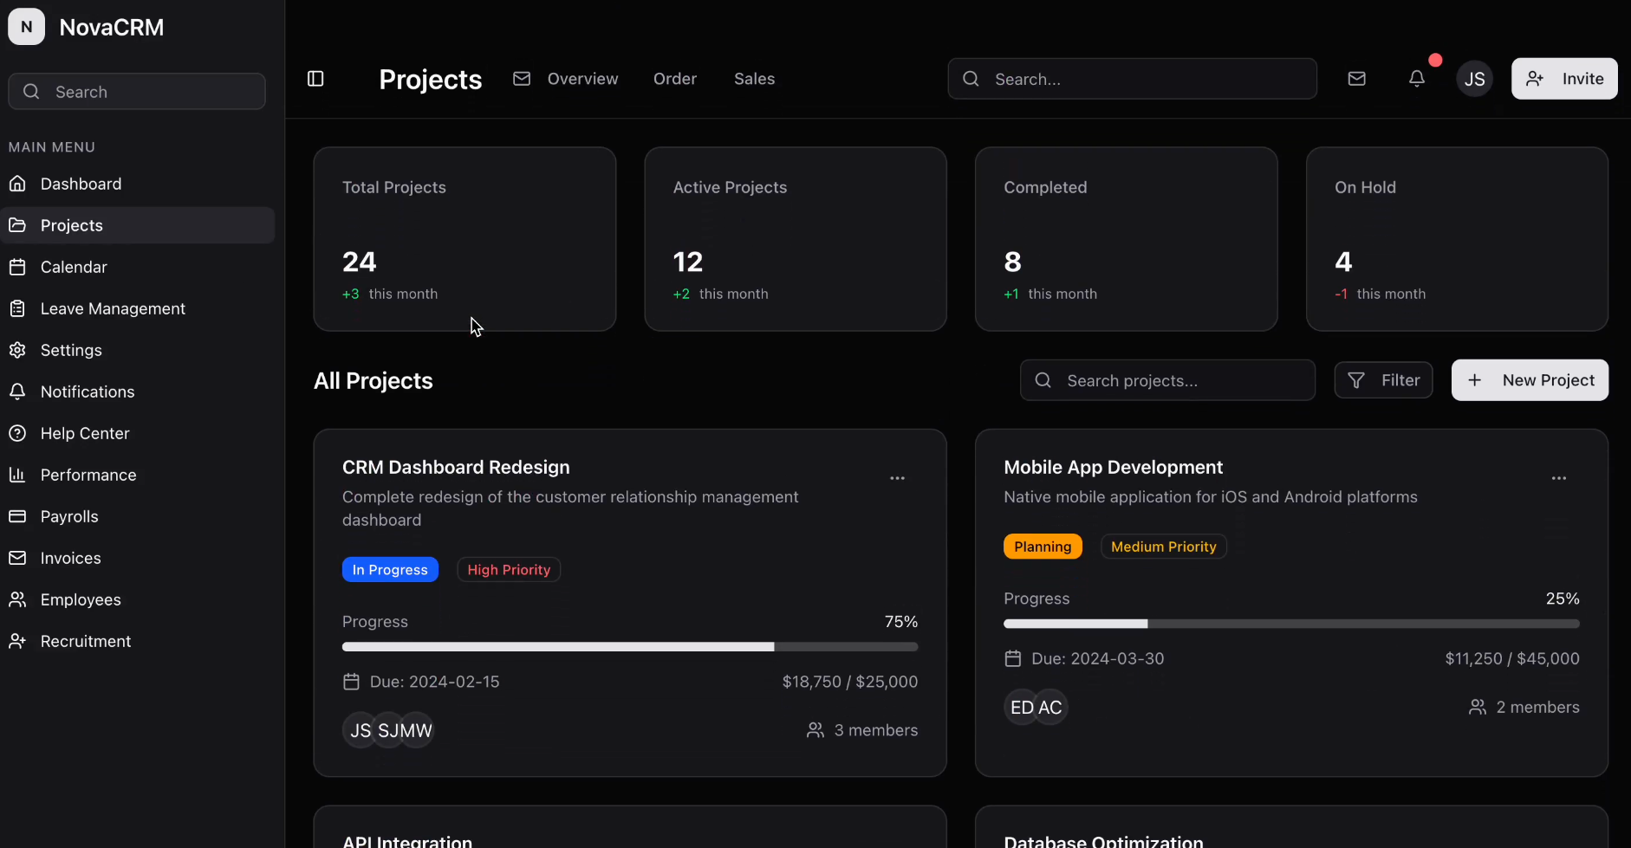The height and width of the screenshot is (848, 1631).
Task: Click the Notifications bell icon in sidebar
Action: tap(17, 392)
